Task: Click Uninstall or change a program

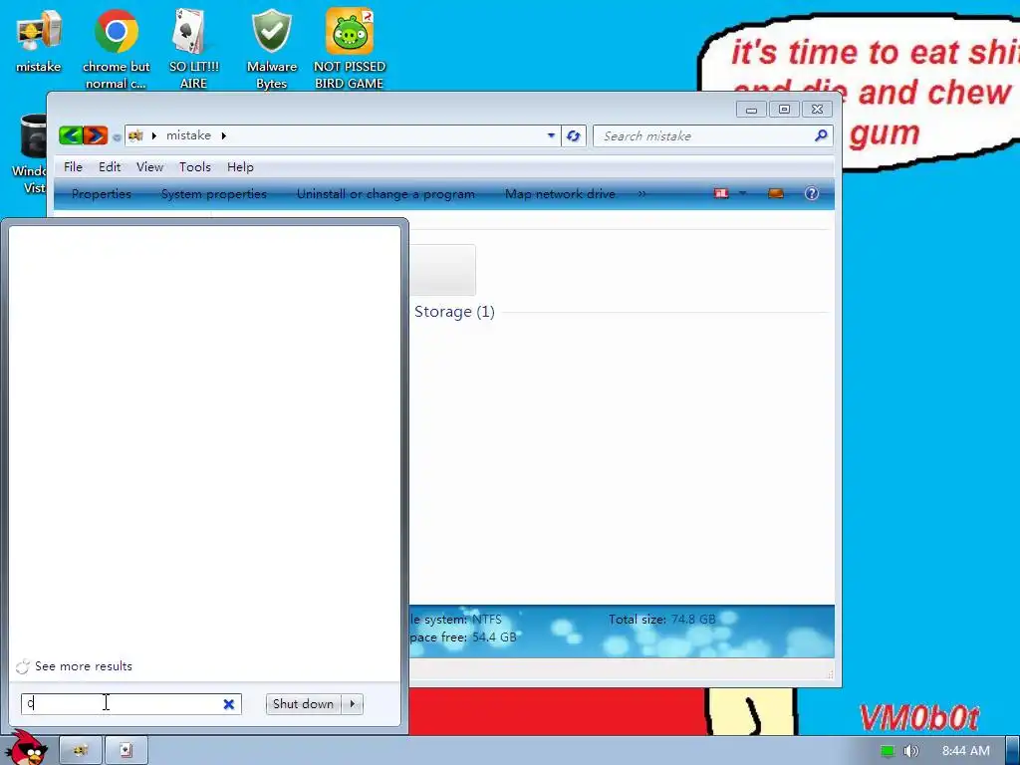Action: [x=385, y=194]
